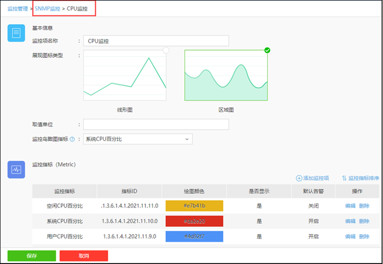Toggle the empty circle on line chart
Viewport: 383px width, 264px height.
point(166,50)
